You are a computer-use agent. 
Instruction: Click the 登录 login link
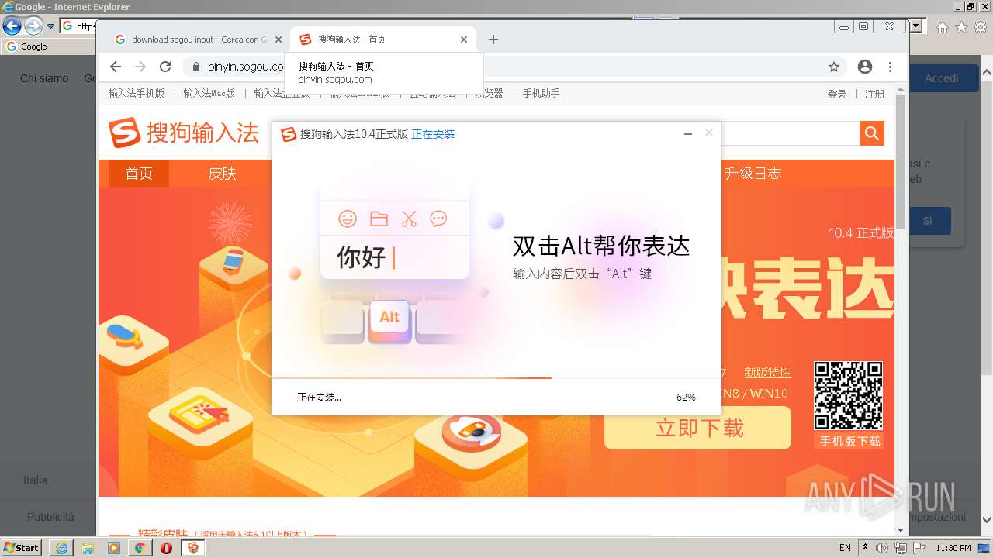coord(837,94)
